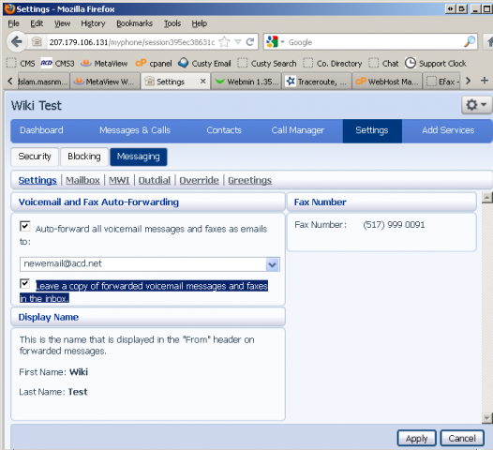Click the search magnifier icon
This screenshot has width=493, height=450.
tap(470, 42)
